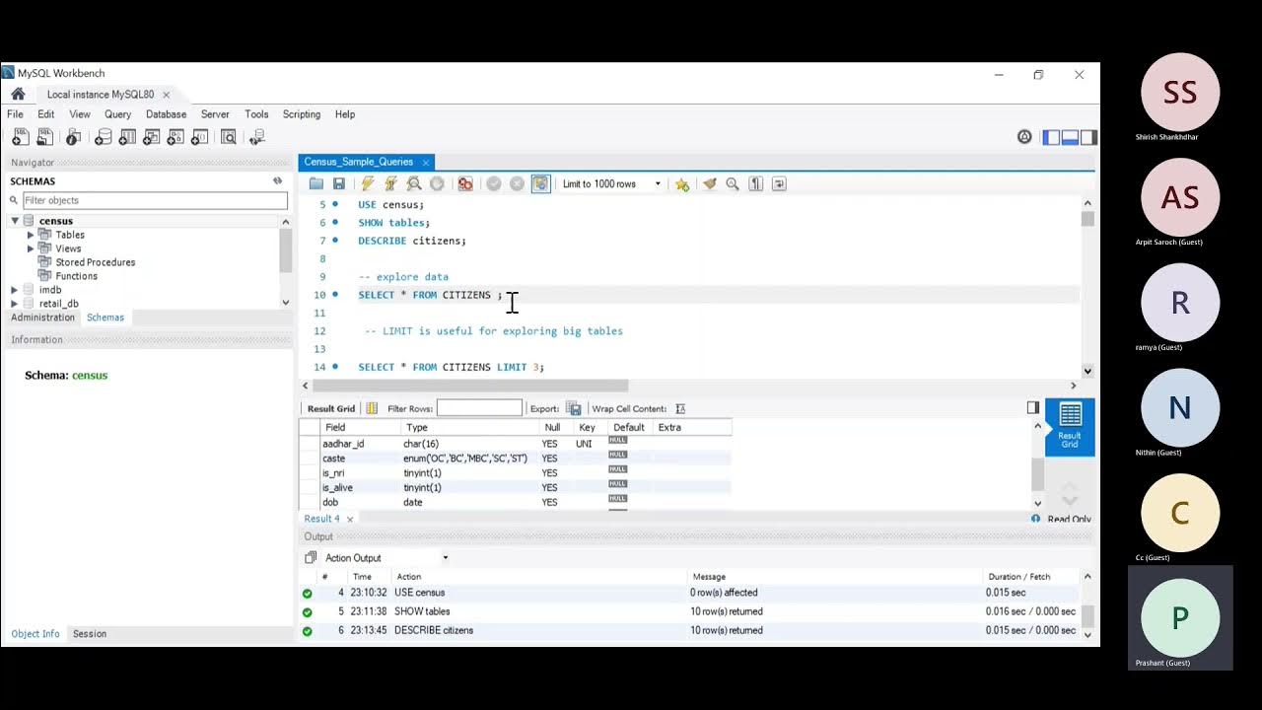The width and height of the screenshot is (1262, 710).
Task: Open SQL script file toolbar icon
Action: [45, 138]
